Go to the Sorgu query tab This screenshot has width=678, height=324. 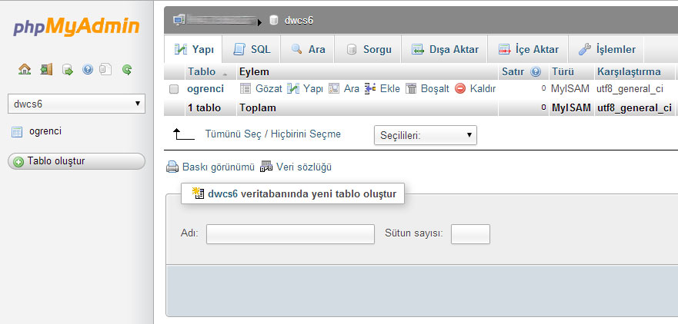point(369,50)
